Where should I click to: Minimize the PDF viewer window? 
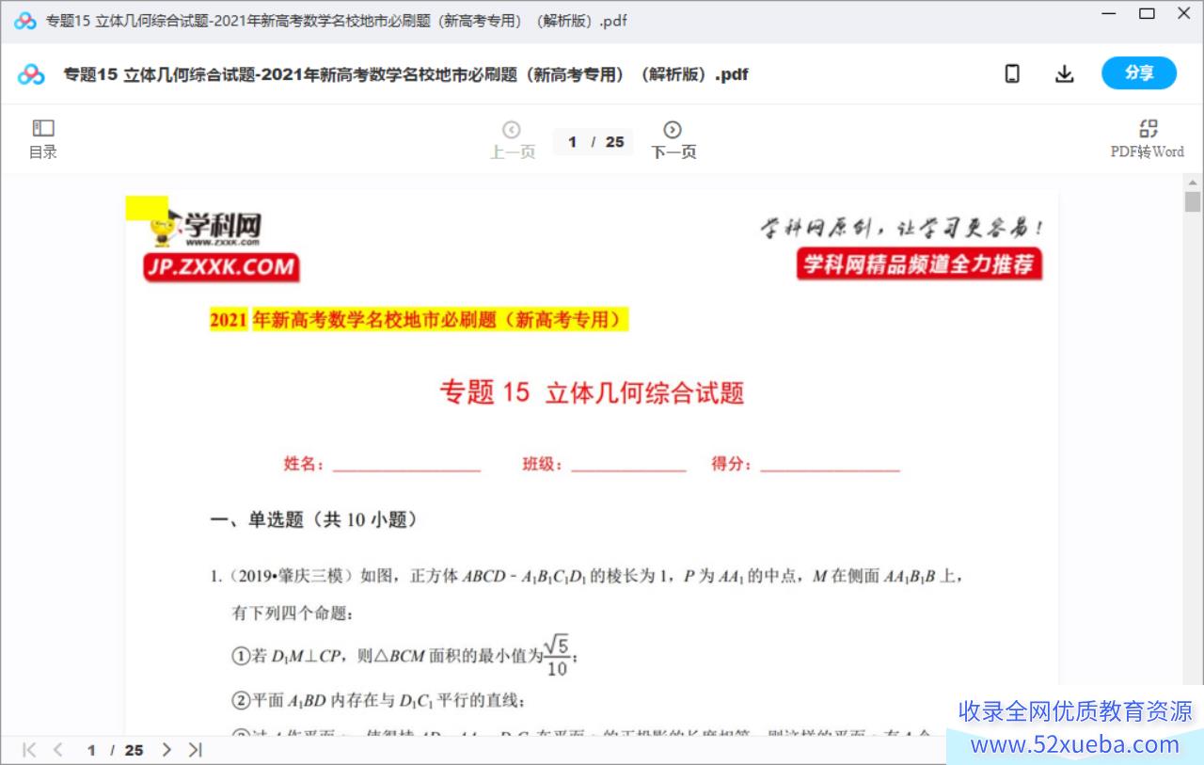(x=1109, y=13)
